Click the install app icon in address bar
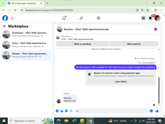Screen dimensions: 165x124 tap(137, 10)
